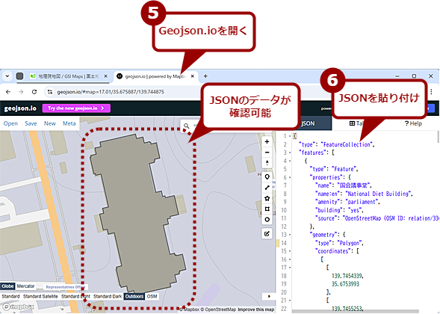Click coordinate value 35.6753993
This screenshot has width=440, height=314.
pos(345,284)
